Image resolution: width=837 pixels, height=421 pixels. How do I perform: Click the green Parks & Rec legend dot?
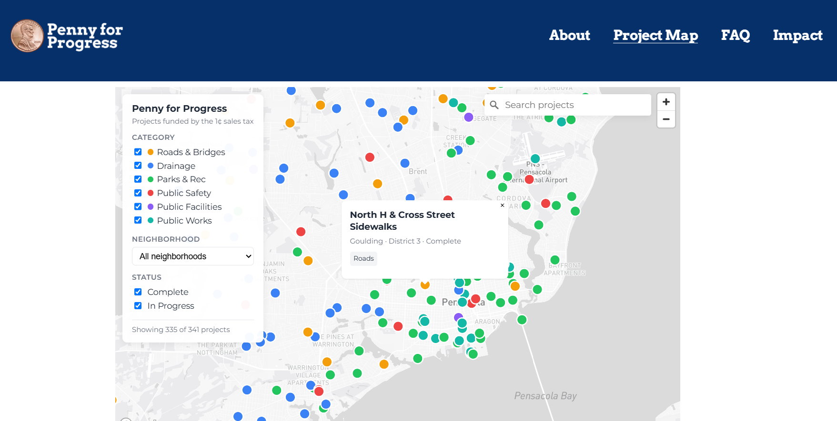(x=151, y=179)
